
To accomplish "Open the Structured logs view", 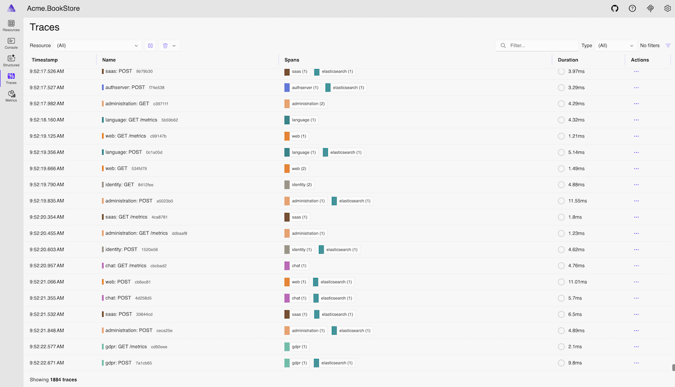I will click(11, 61).
